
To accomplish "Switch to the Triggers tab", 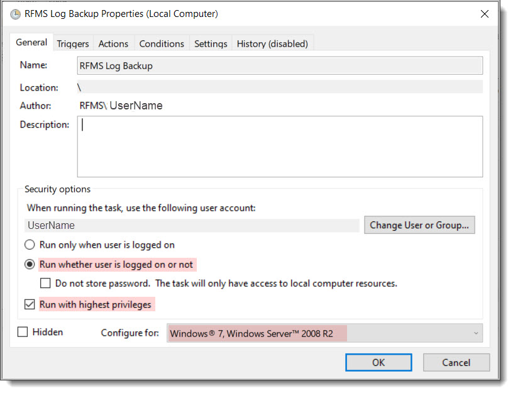I will (x=72, y=43).
